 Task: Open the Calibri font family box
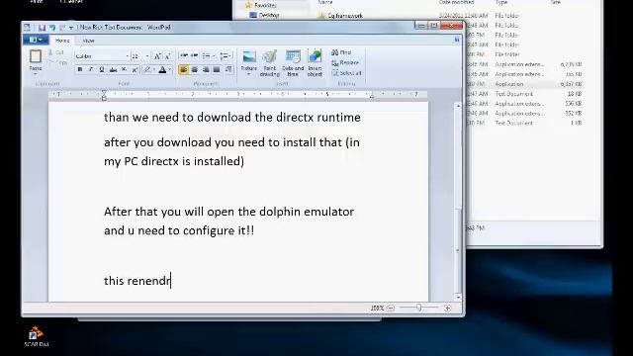(102, 56)
